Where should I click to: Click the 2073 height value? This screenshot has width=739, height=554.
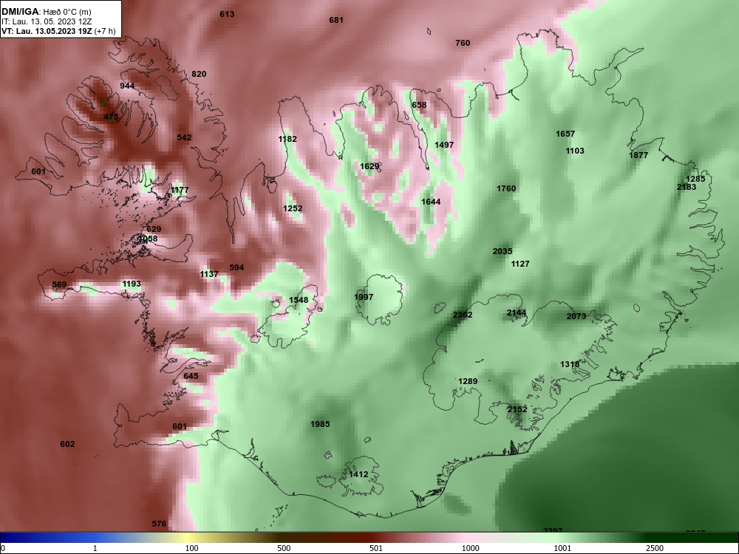tap(576, 316)
